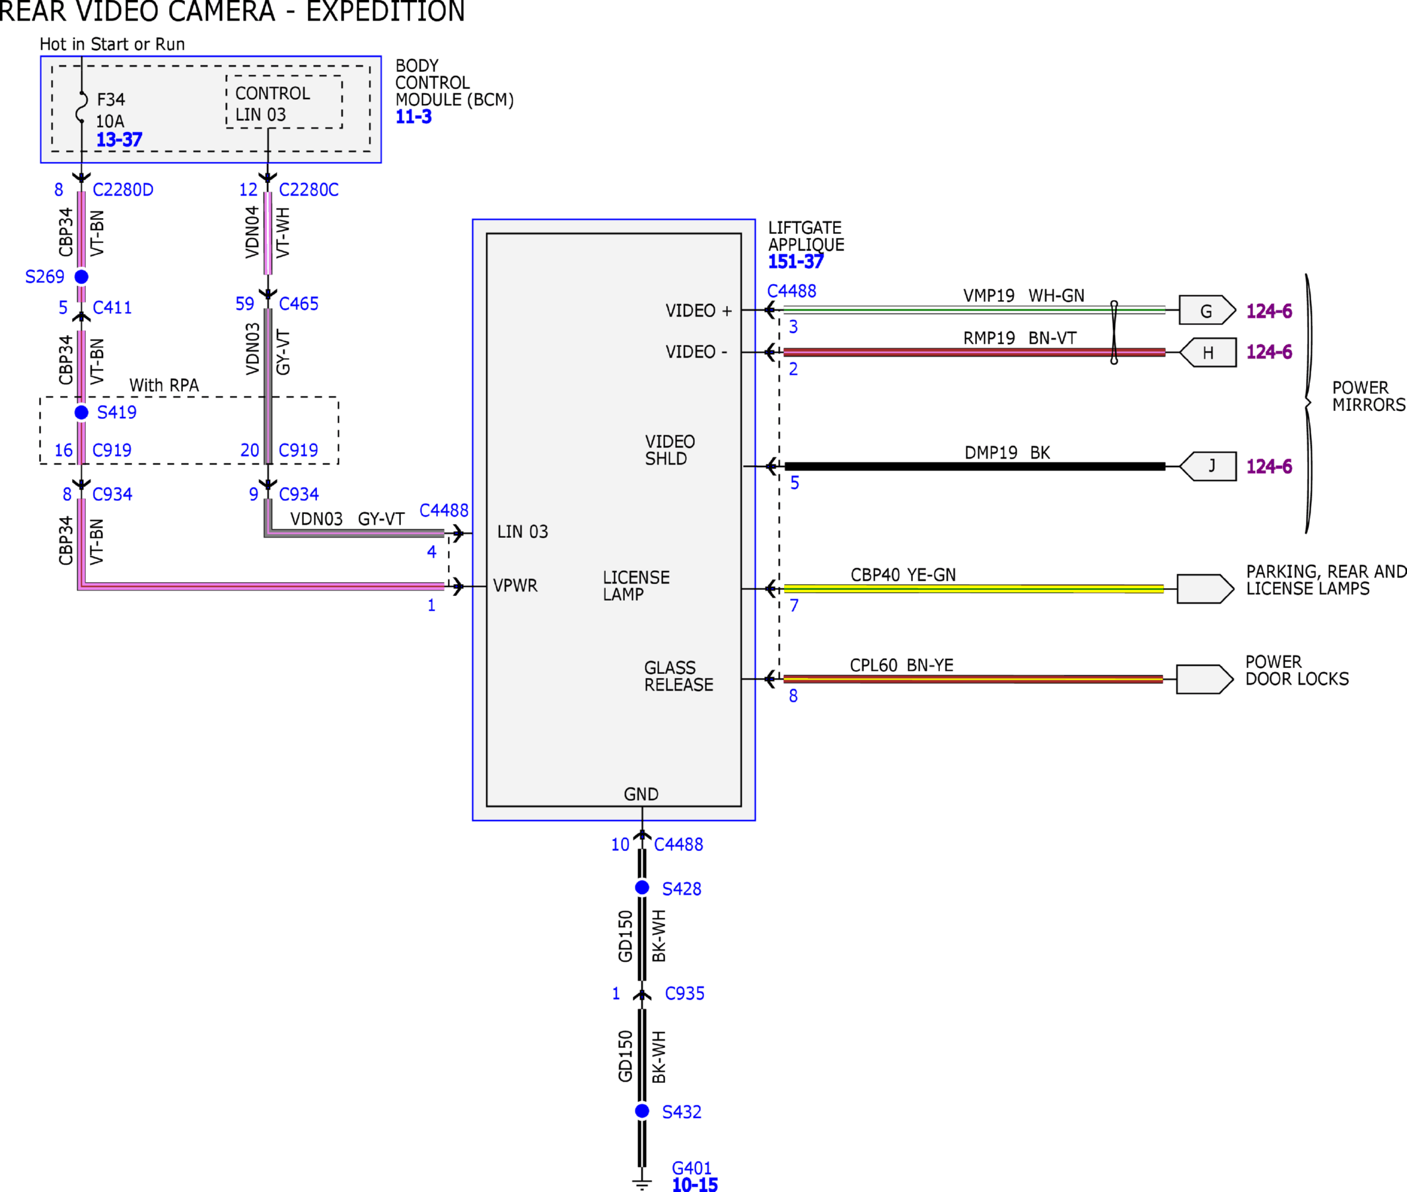Click C4488 label below the GND terminal
This screenshot has width=1407, height=1192.
pos(679,844)
